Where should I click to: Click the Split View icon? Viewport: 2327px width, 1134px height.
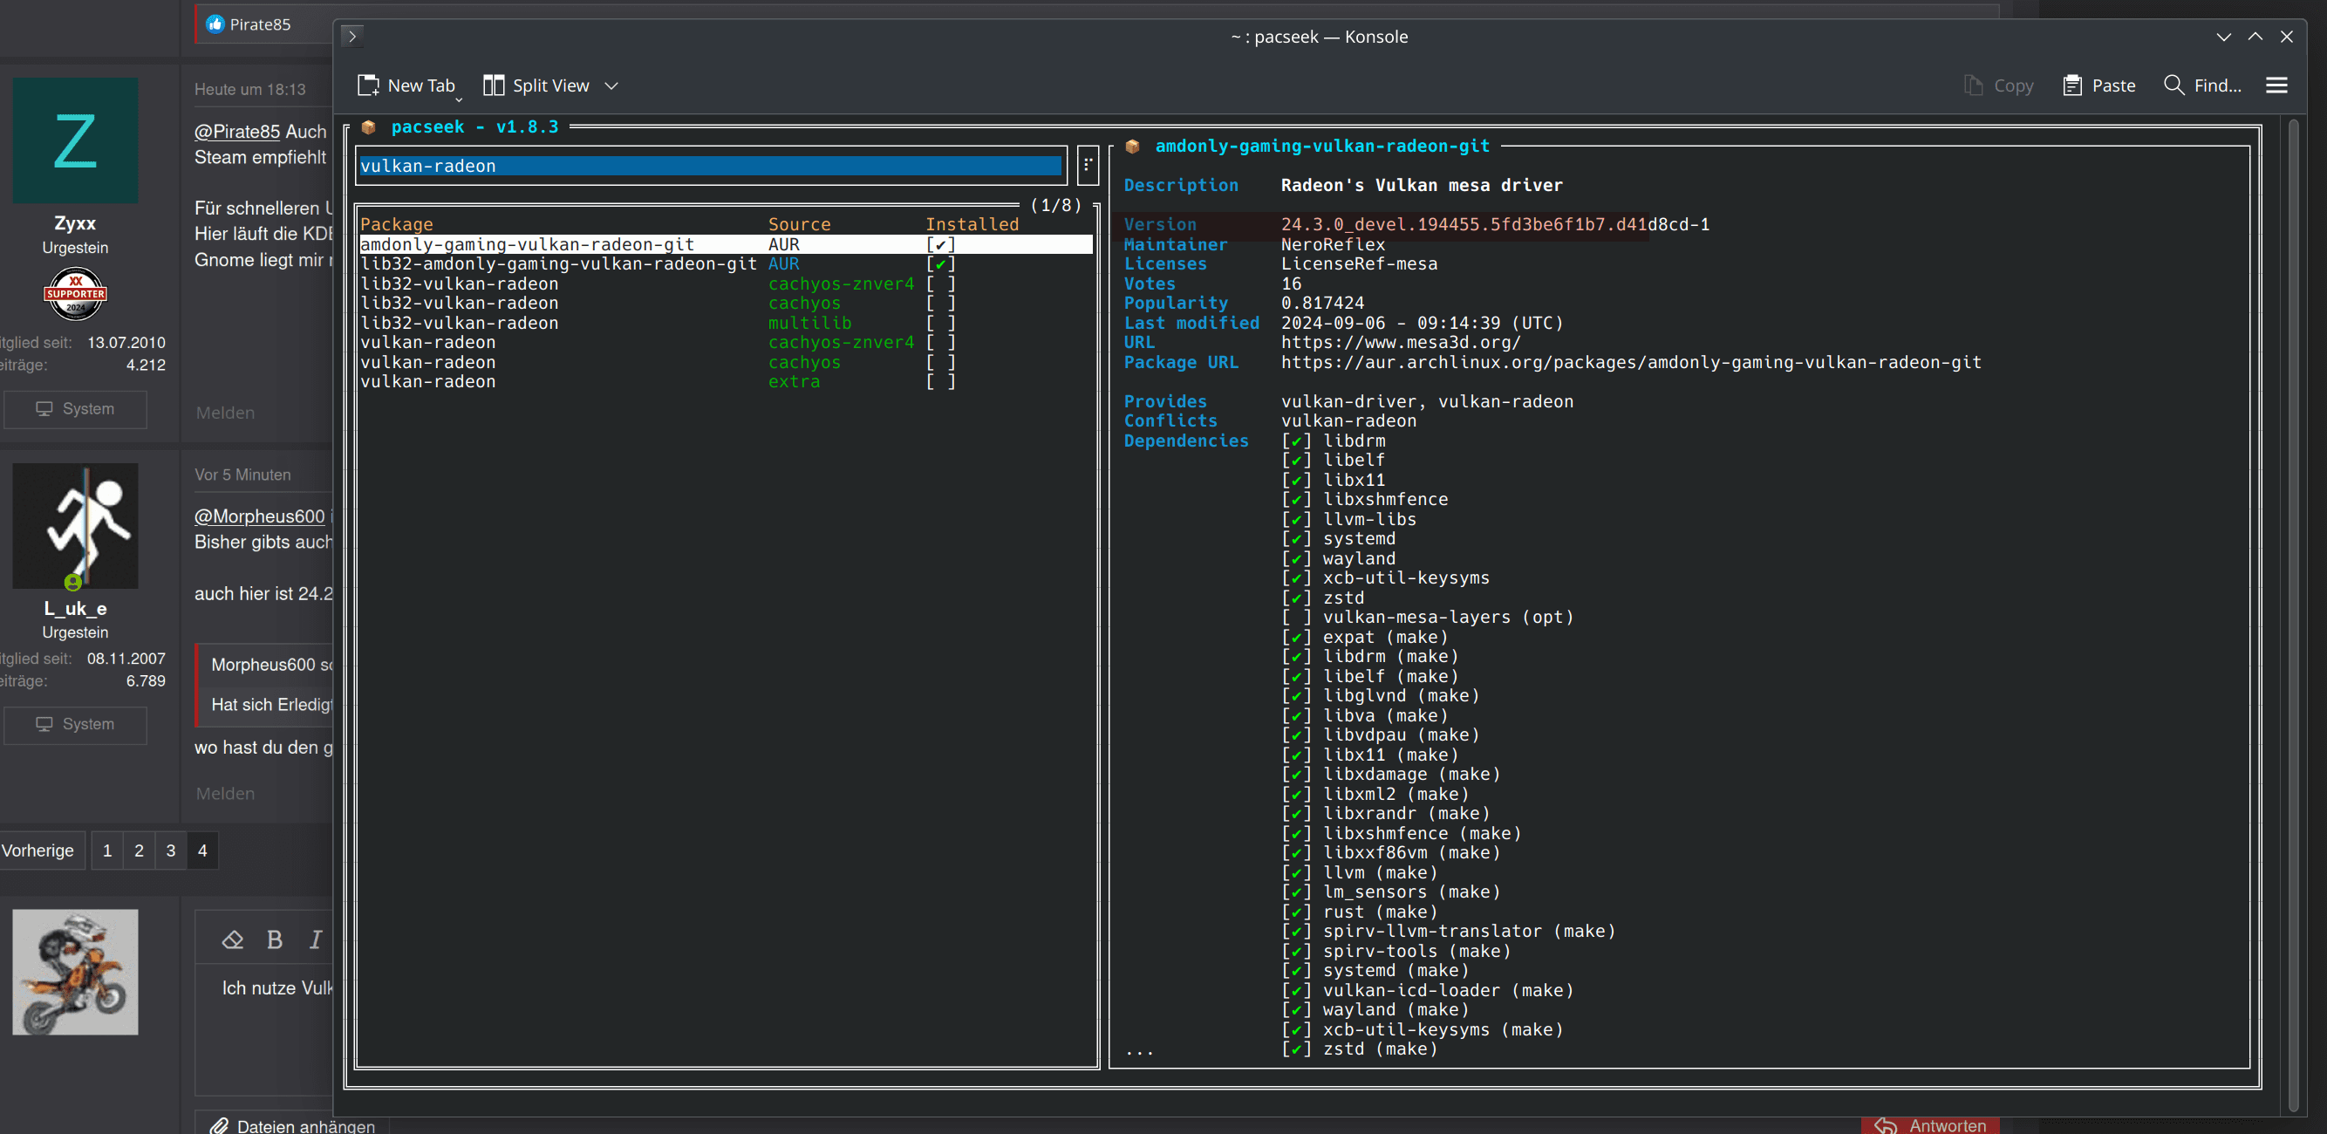coord(494,85)
